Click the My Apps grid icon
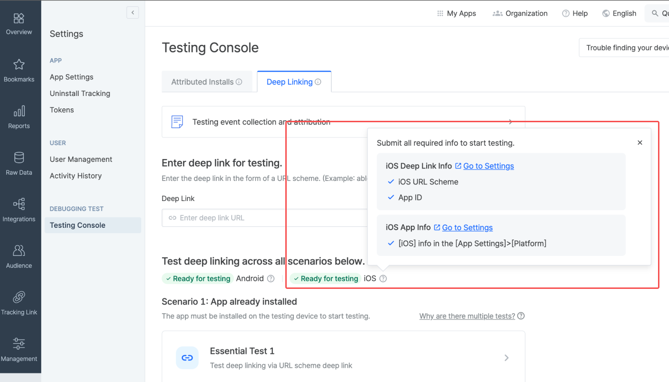Viewport: 669px width, 382px height. 440,13
